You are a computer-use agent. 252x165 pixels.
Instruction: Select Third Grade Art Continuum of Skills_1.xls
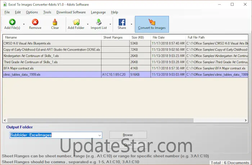[125, 62]
